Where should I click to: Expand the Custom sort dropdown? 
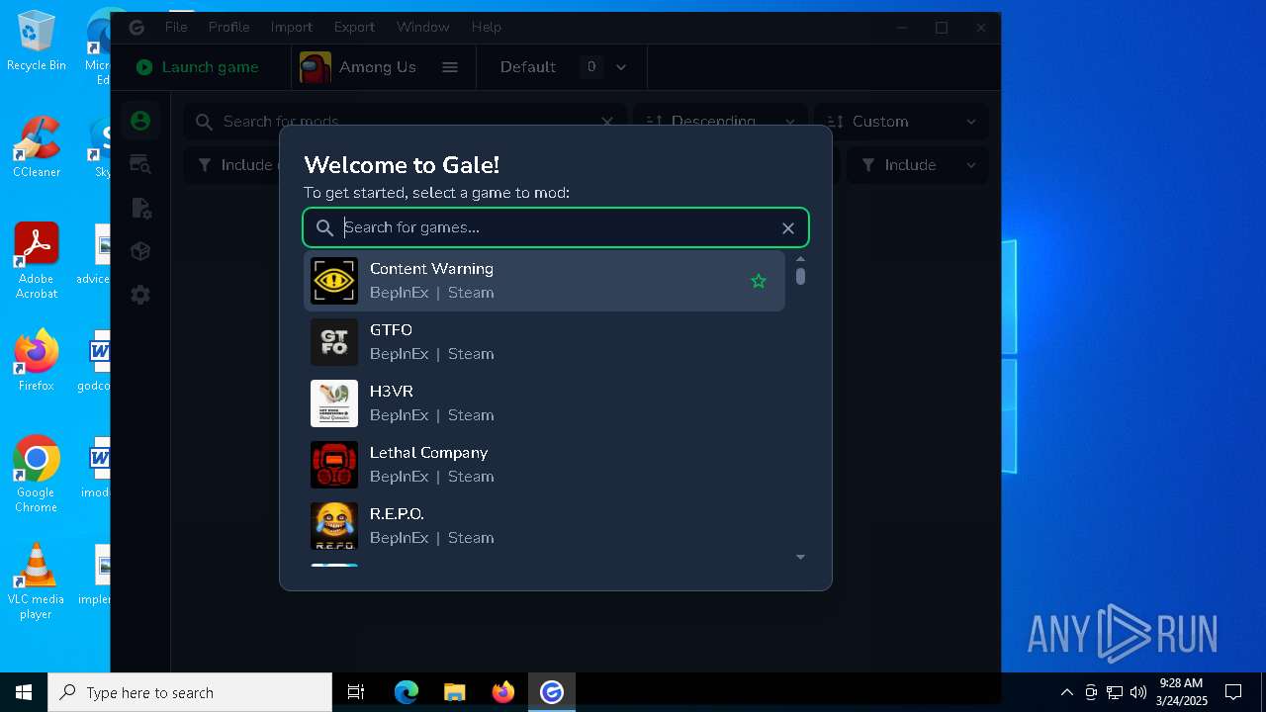[x=900, y=121]
